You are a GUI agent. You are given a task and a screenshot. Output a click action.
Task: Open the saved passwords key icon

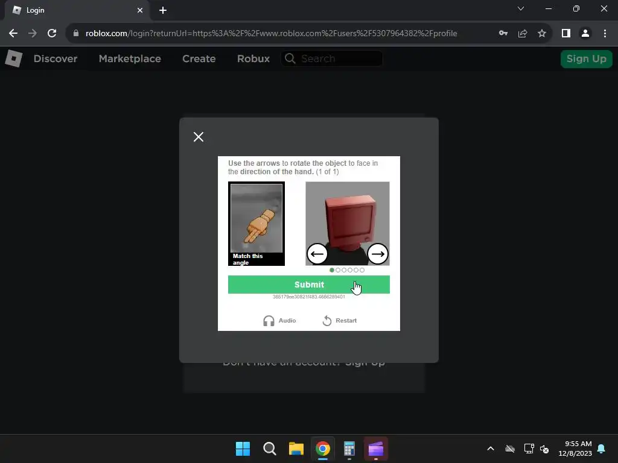503,34
